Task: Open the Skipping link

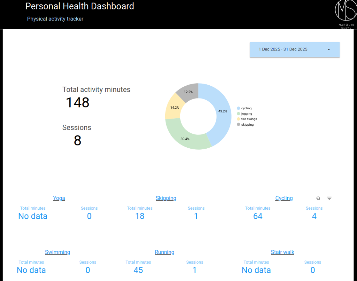Action: pyautogui.click(x=166, y=198)
